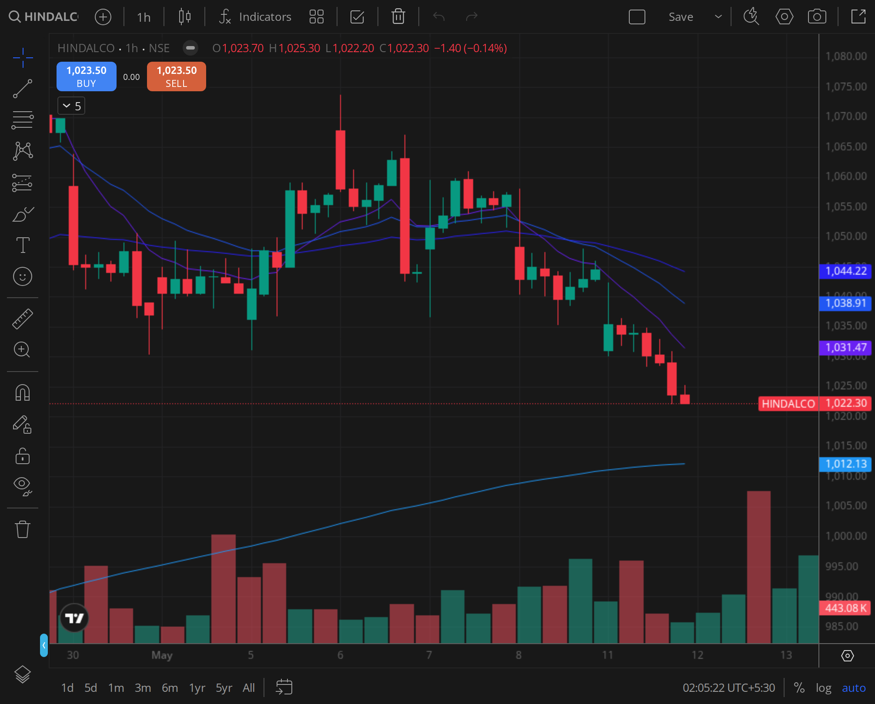The height and width of the screenshot is (704, 875).
Task: Remove drawings with left toolbar trash
Action: [23, 529]
